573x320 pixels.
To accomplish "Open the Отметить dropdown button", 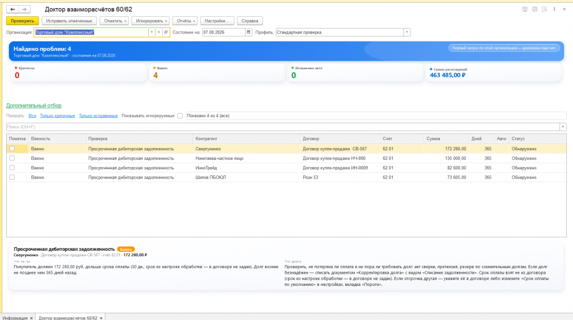I will coord(114,21).
